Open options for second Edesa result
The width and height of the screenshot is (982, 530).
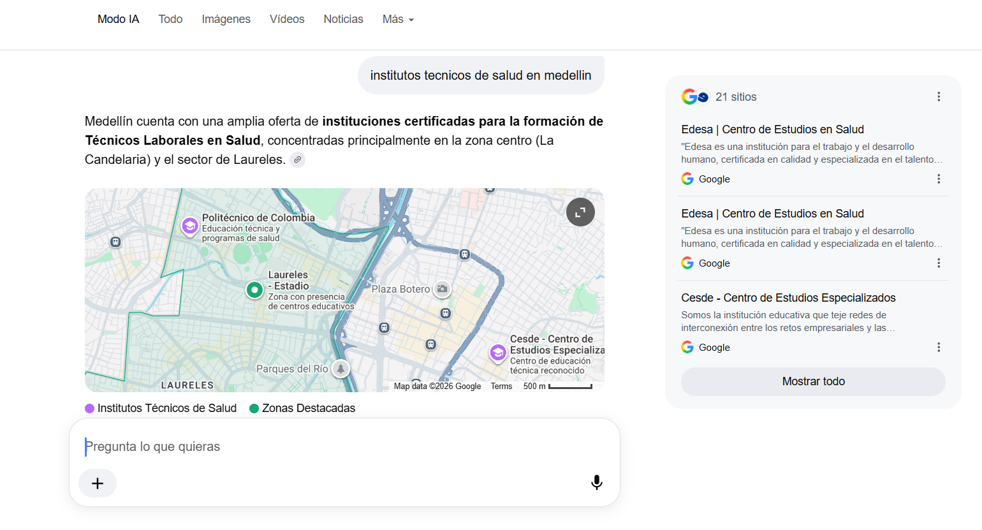point(939,263)
